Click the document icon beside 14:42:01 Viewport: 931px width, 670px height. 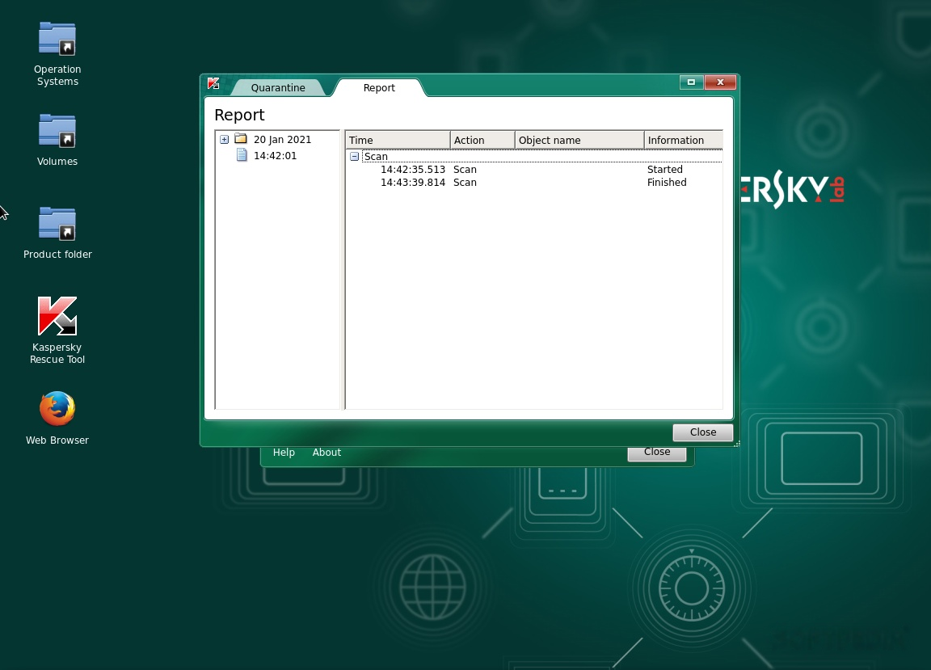242,155
